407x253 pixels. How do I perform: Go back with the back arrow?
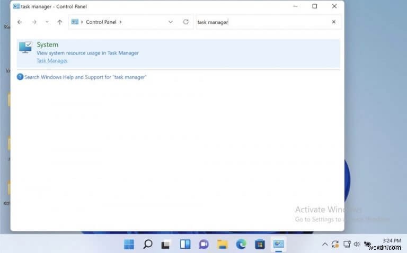pos(20,22)
